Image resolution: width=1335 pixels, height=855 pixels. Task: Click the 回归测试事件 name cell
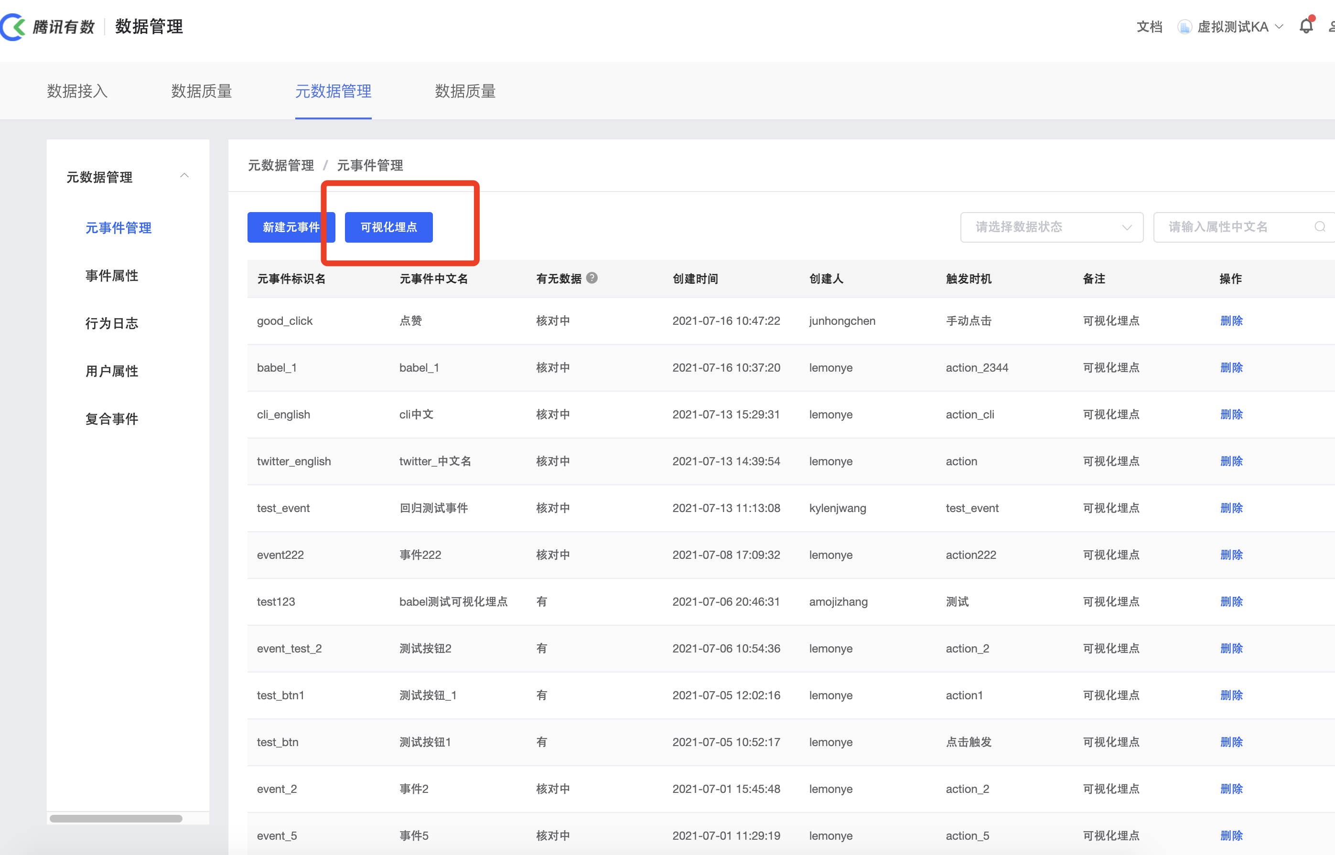pos(434,508)
